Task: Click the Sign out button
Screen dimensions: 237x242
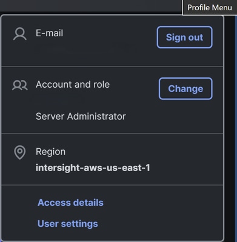Action: tap(184, 38)
